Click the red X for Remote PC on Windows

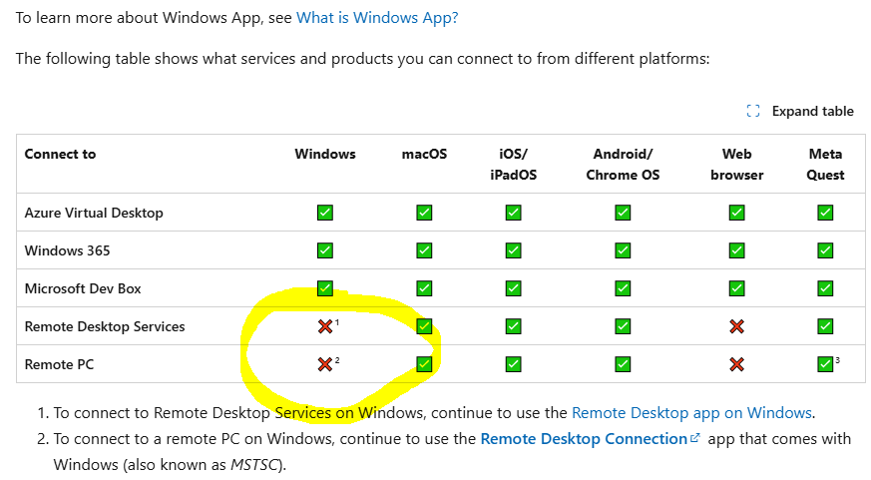325,364
